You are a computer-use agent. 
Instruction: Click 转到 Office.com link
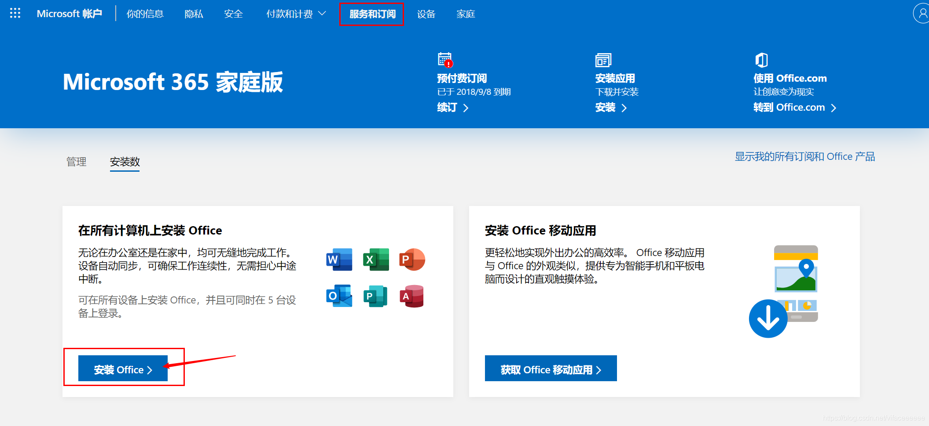click(795, 108)
